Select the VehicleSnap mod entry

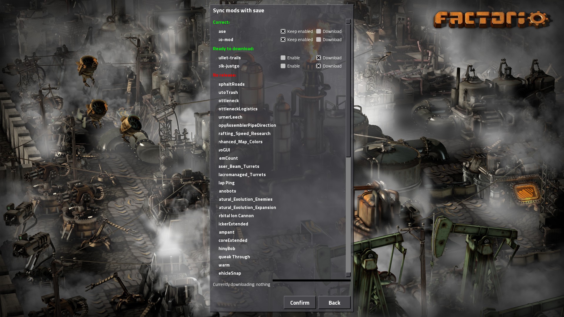pyautogui.click(x=230, y=273)
